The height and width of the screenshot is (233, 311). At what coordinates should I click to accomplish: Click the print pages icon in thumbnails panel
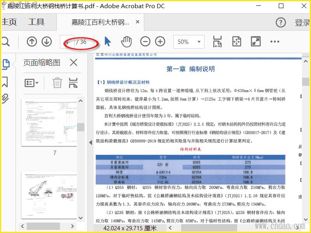(x=73, y=83)
